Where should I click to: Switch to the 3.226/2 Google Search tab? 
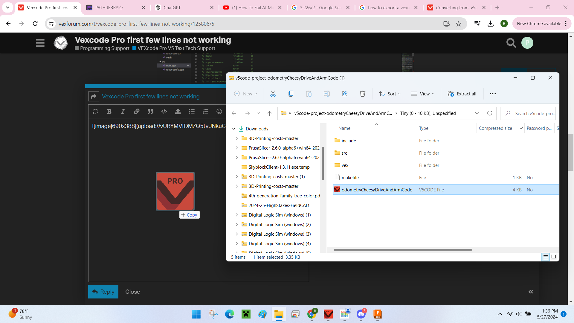pos(320,7)
